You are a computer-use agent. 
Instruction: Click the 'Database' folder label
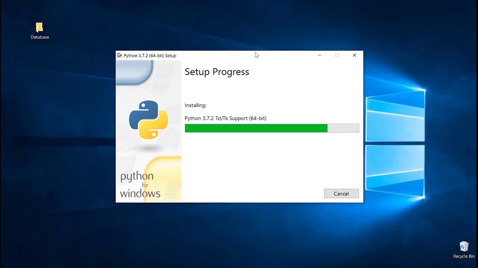[x=40, y=37]
